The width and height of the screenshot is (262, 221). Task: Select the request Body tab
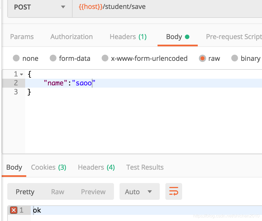[178, 37]
